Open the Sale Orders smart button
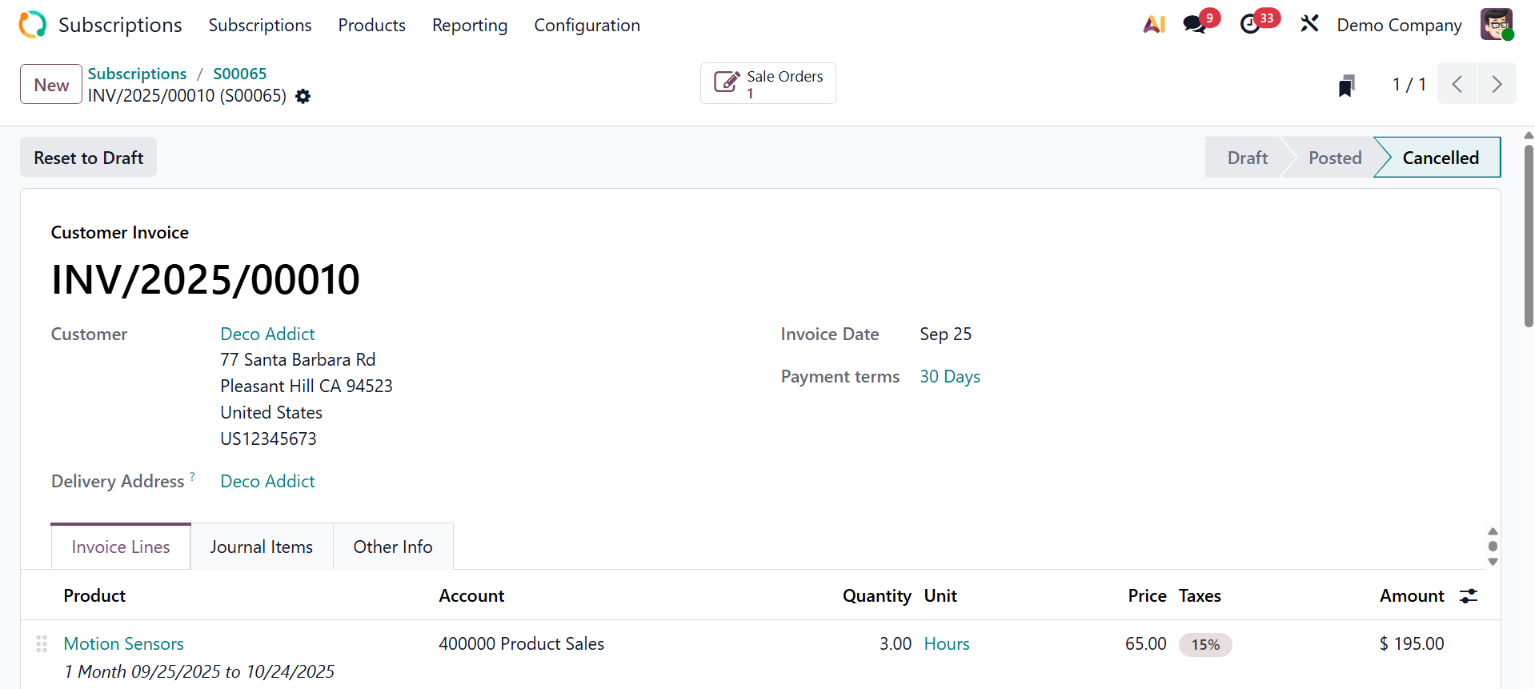 coord(768,84)
